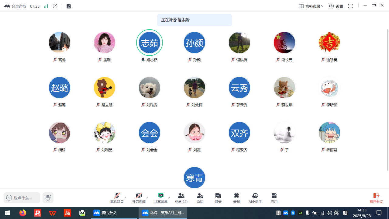The height and width of the screenshot is (219, 389).
Task: Click the 离开会议 leave meeting button
Action: (x=376, y=198)
